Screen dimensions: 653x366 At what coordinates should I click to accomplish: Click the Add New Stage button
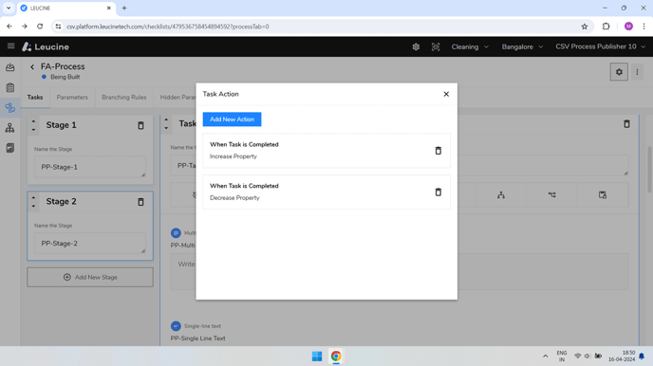90,277
